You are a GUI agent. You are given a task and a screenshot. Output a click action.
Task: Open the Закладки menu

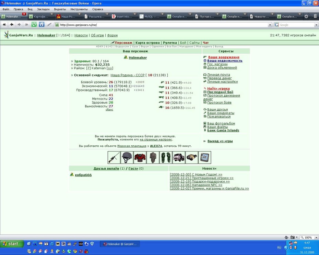pyautogui.click(x=43, y=9)
